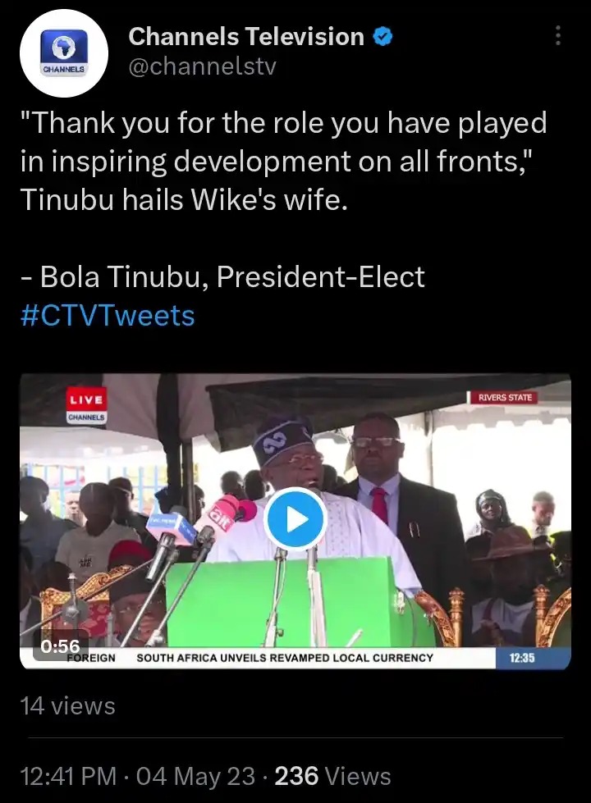
Task: Click the LIVE badge on the video
Action: 86,399
